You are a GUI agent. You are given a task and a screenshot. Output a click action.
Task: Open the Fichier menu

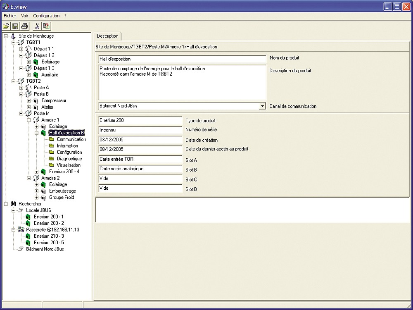click(x=10, y=16)
